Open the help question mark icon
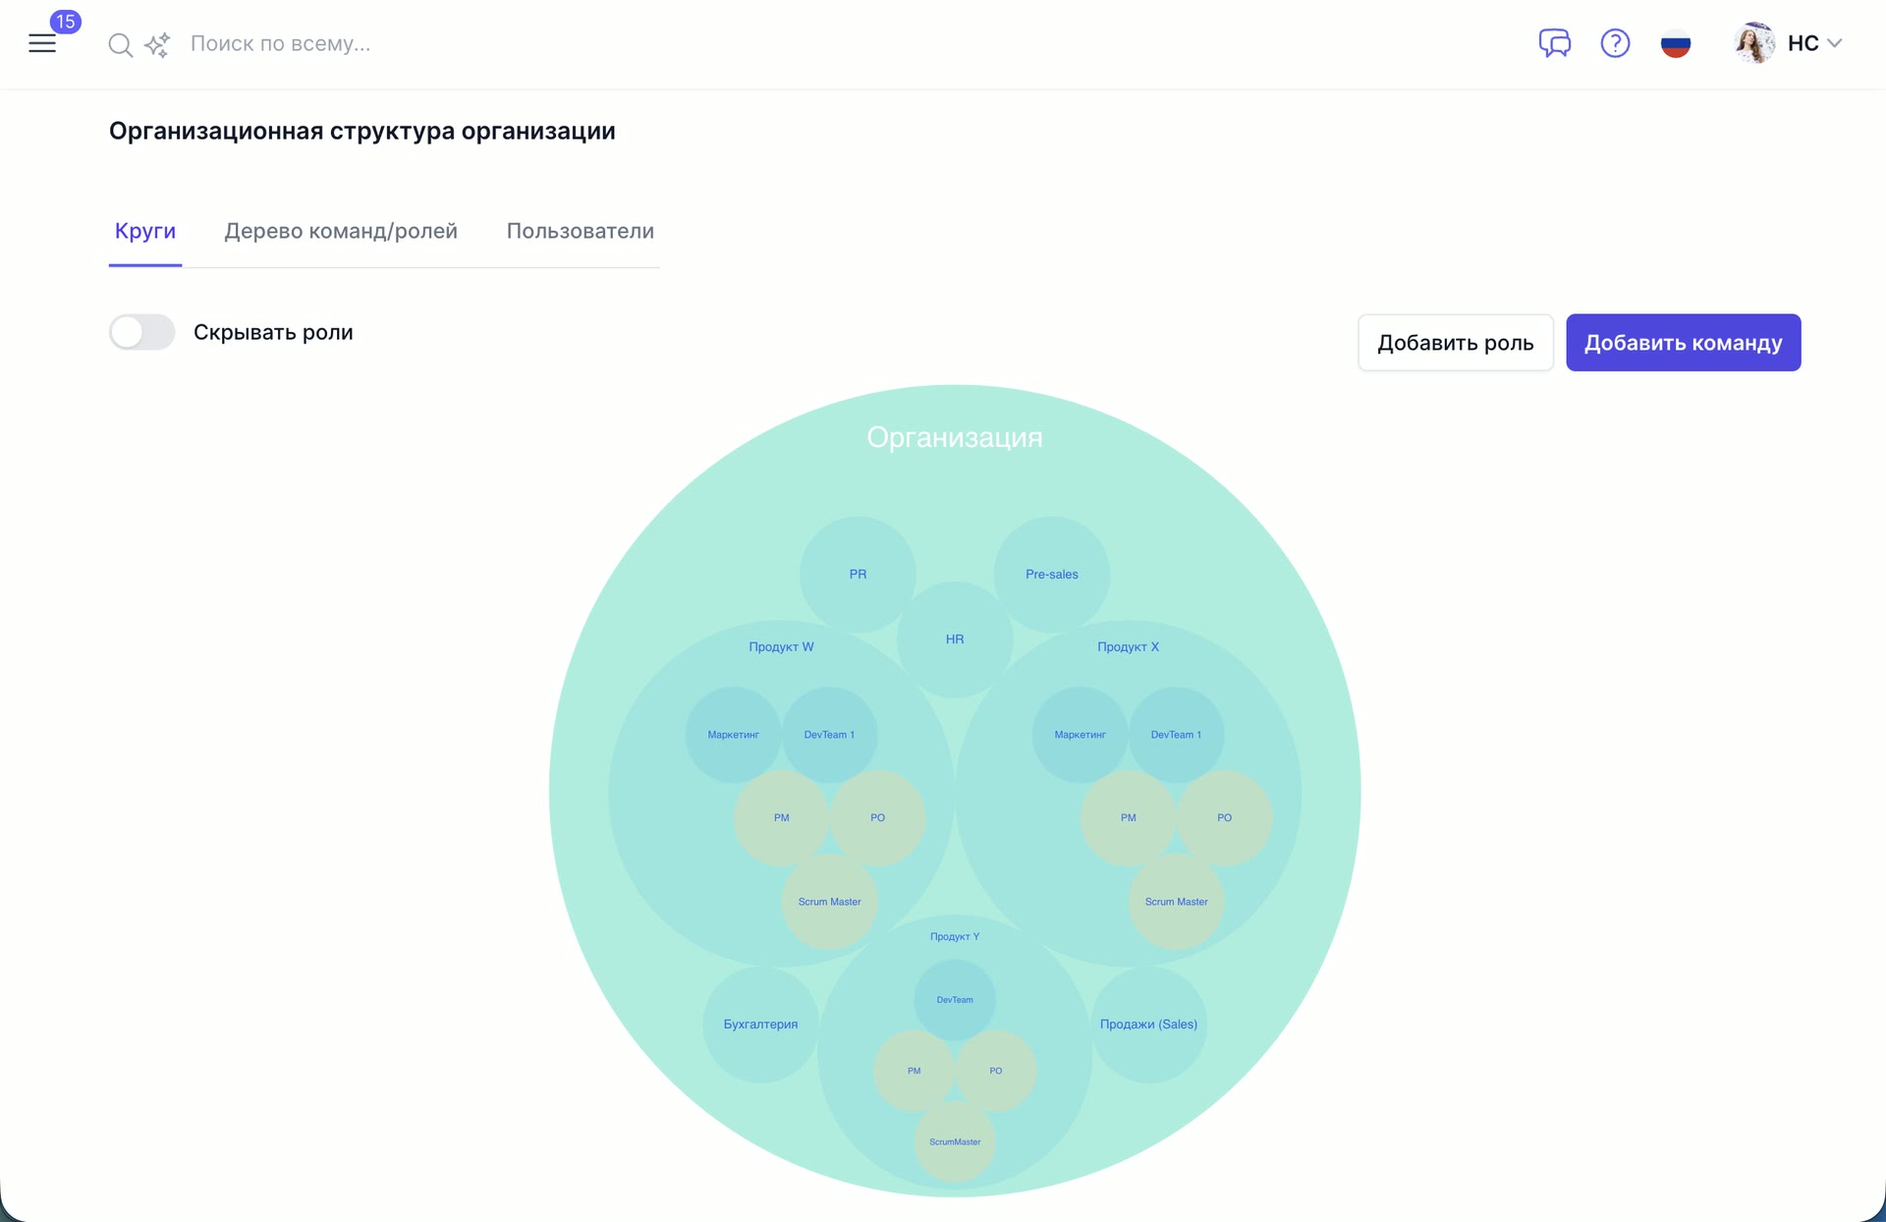The height and width of the screenshot is (1222, 1886). [1616, 43]
